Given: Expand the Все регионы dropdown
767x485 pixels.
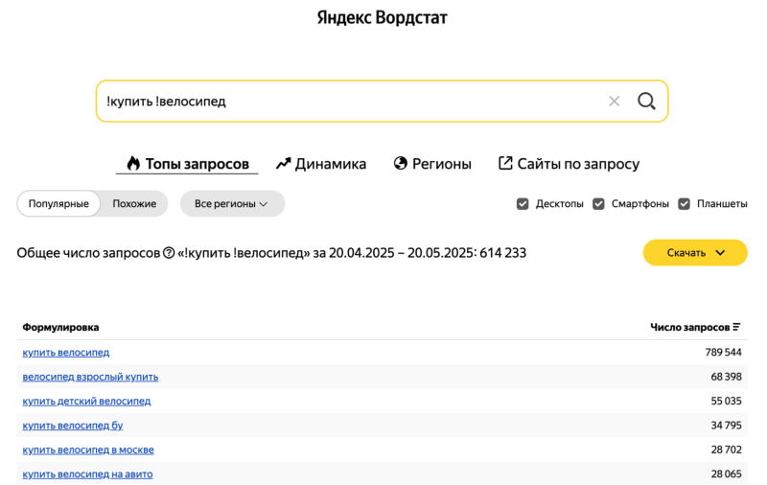Looking at the screenshot, I should coord(232,204).
